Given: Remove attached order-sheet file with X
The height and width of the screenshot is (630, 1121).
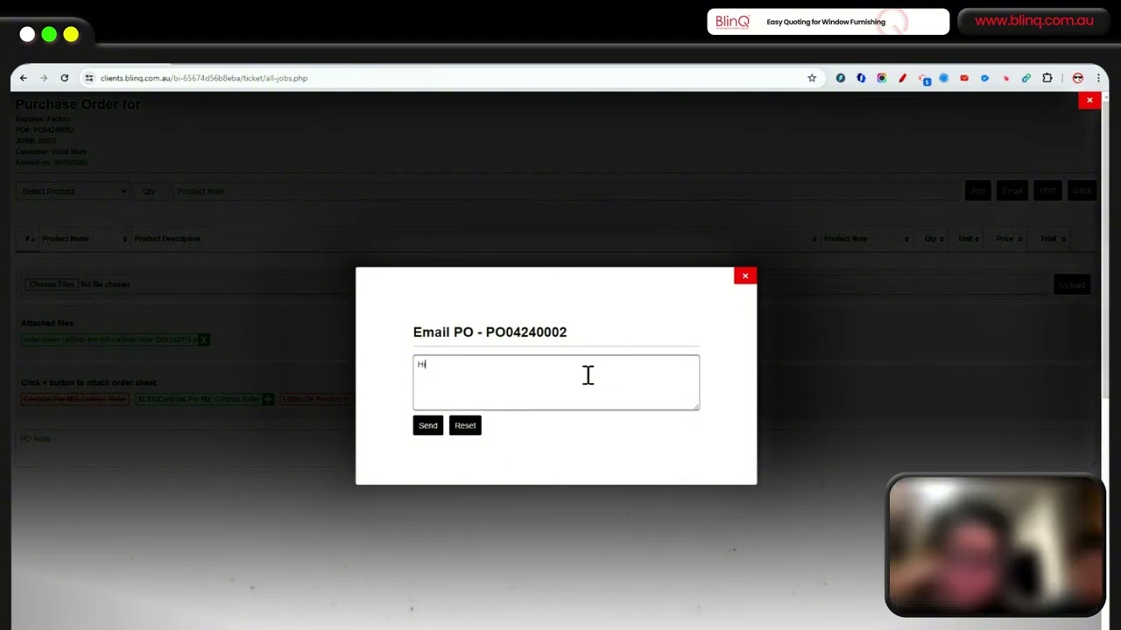Looking at the screenshot, I should click(204, 339).
